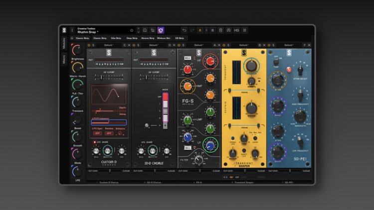Bypass SD-D Chorus with its power button
Image resolution: width=374 pixels, height=210 pixels.
click(x=134, y=45)
